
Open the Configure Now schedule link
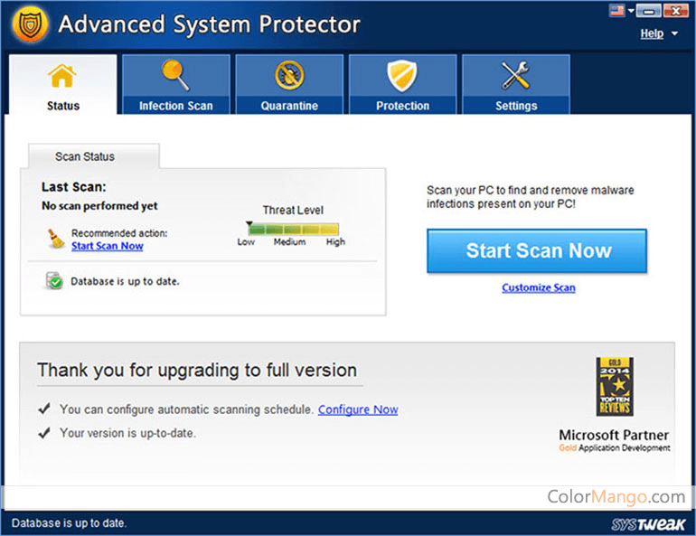(x=358, y=409)
